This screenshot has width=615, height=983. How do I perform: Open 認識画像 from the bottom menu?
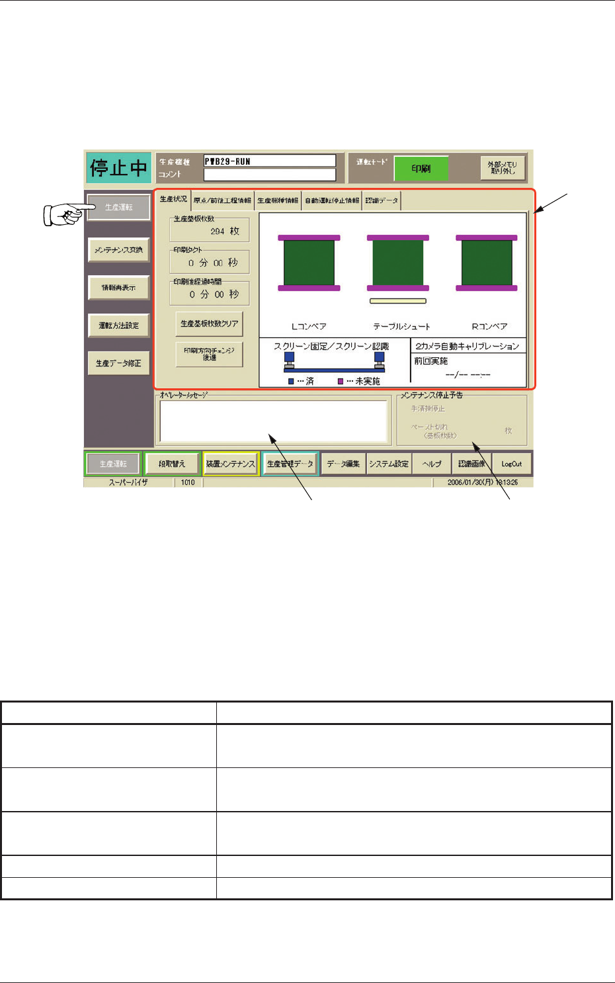[x=472, y=464]
